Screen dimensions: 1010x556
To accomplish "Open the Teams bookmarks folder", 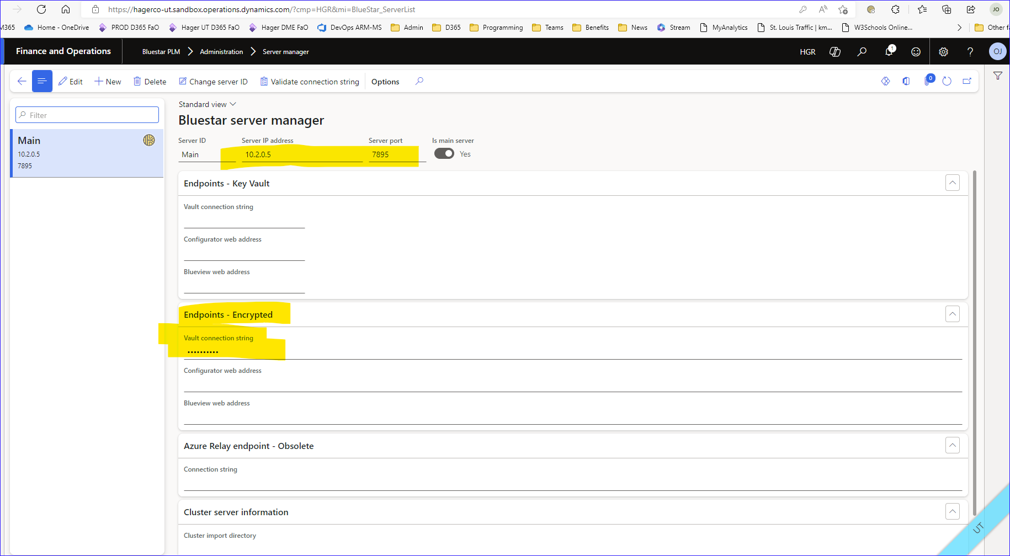I will (547, 28).
